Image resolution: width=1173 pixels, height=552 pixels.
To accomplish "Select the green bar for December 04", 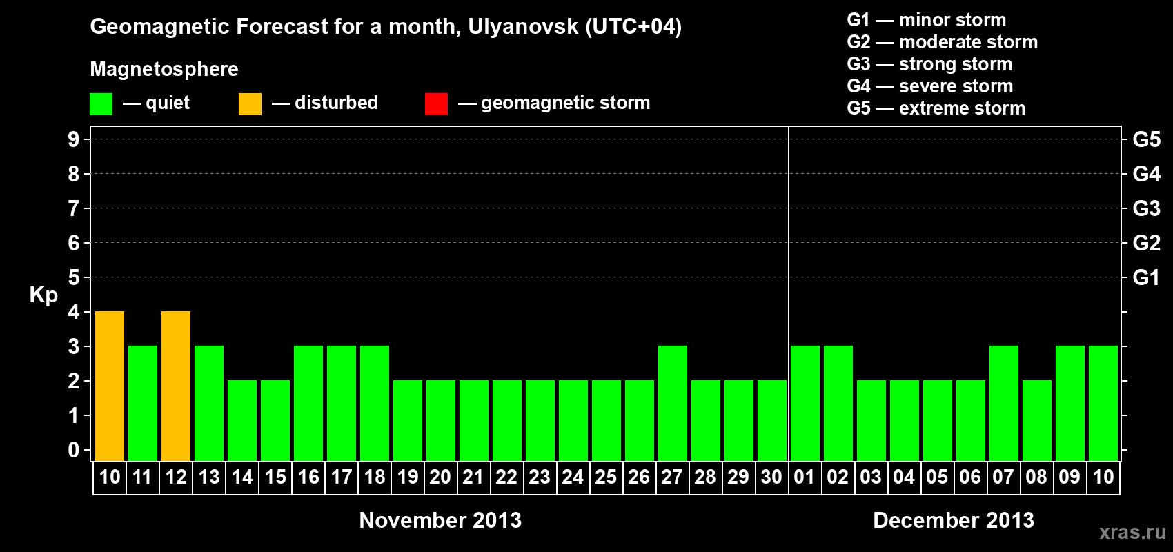I will tap(905, 420).
